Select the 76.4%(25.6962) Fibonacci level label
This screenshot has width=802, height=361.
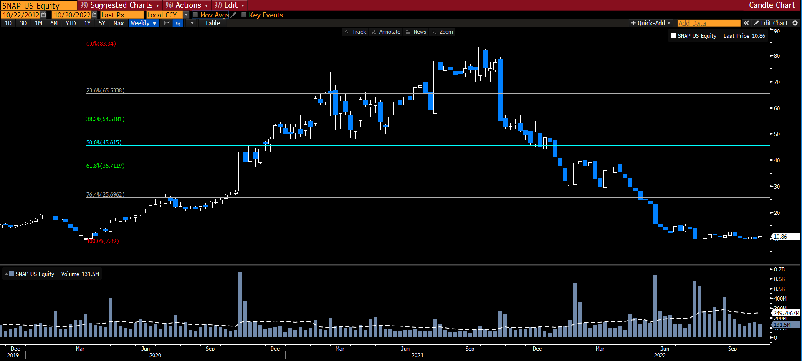pyautogui.click(x=105, y=194)
